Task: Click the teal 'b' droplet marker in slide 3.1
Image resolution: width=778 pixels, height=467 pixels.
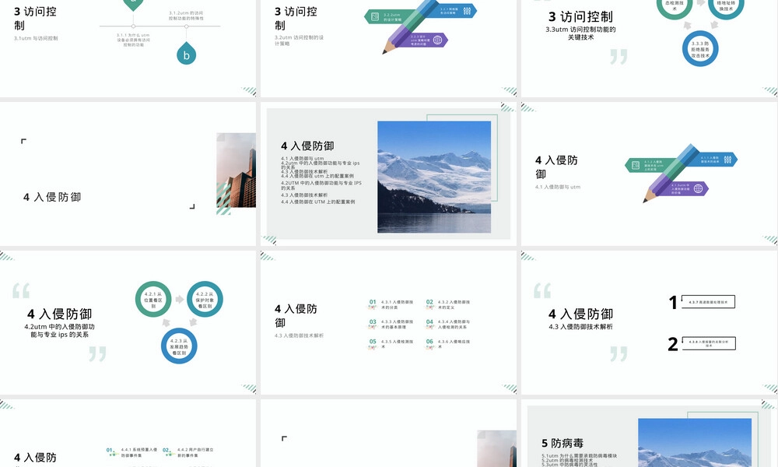Action: pyautogui.click(x=187, y=54)
